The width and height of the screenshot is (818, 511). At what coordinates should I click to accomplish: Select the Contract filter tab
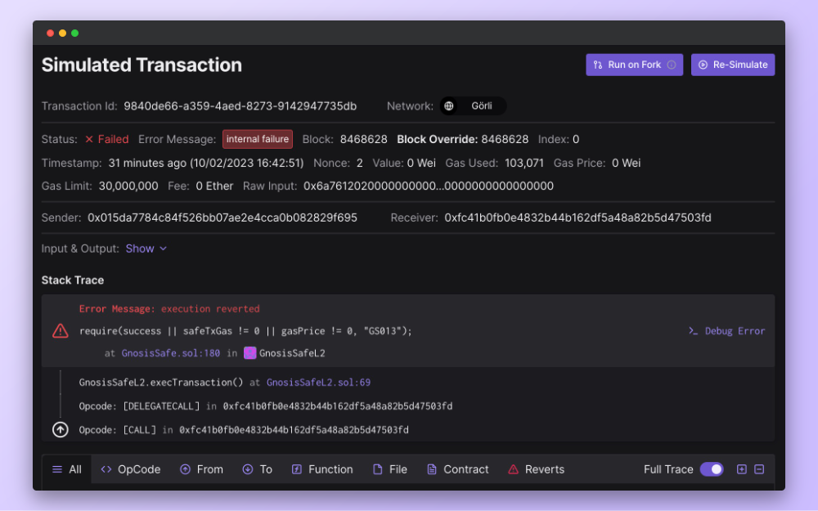point(457,469)
